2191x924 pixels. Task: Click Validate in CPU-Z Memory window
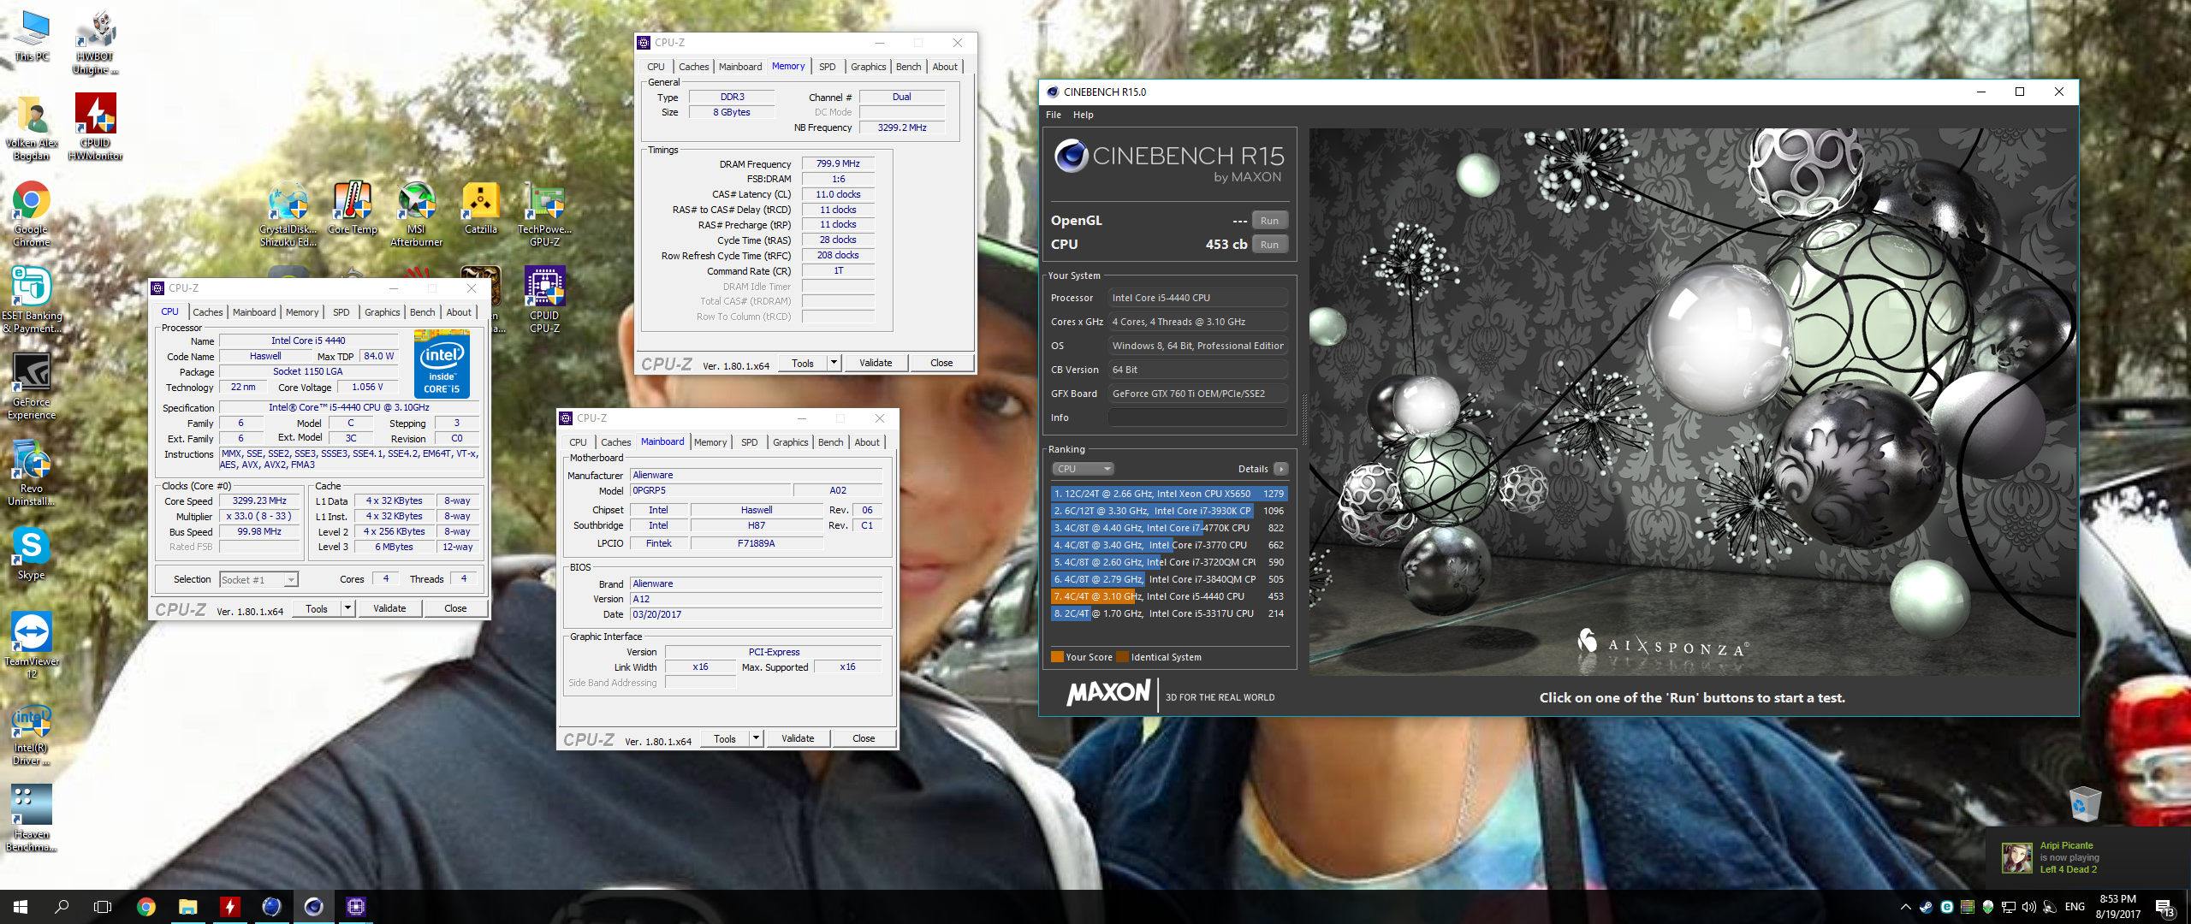[876, 363]
